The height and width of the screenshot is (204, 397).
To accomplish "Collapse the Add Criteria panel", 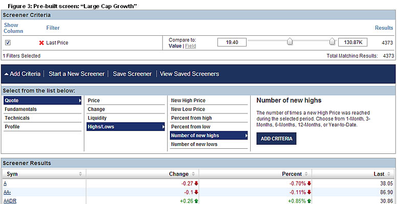I will [23, 74].
